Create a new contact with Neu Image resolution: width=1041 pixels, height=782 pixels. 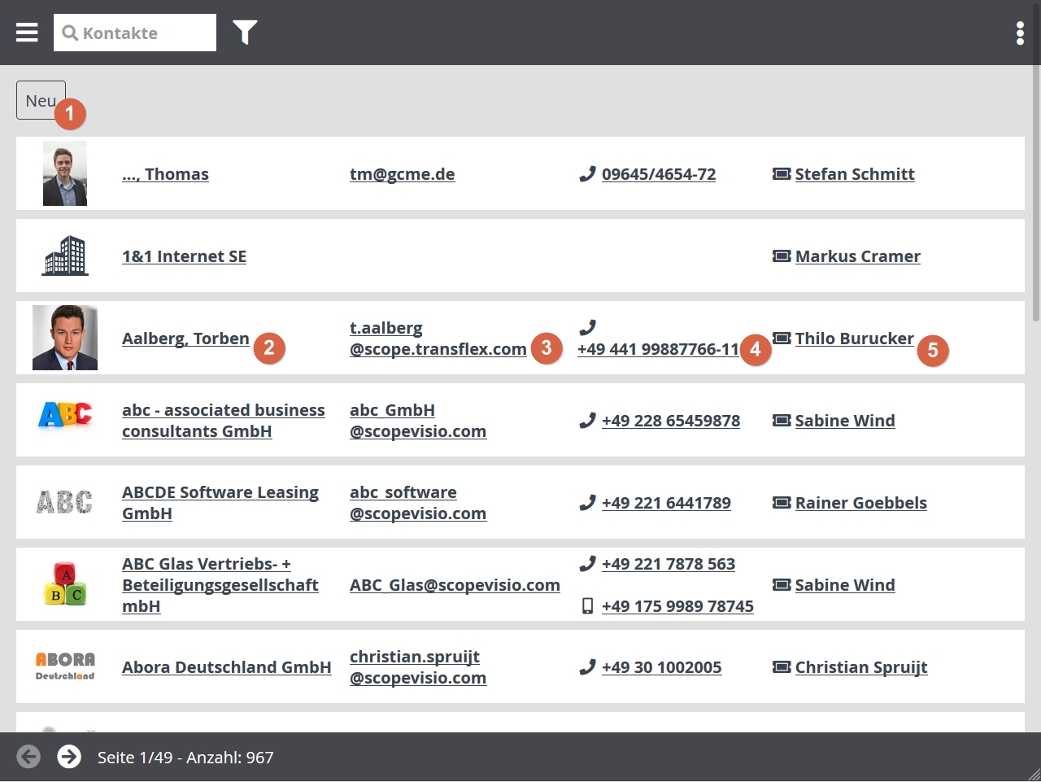[41, 100]
